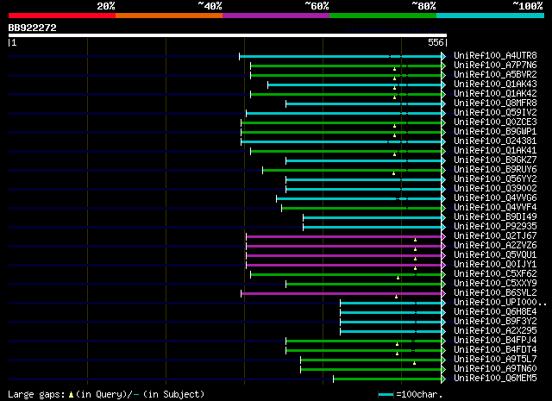Viewport: 552px width, 401px height.
Task: Click the purple ~60% identity legend segment
Action: tap(276, 16)
